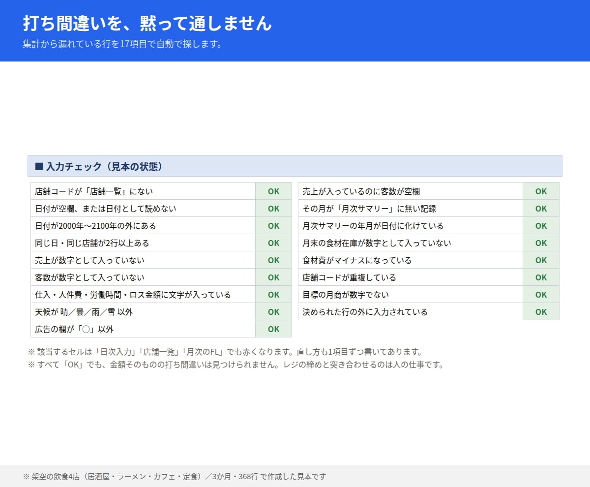Select row 月末の食材在庫が数字として入っていない
590x487 pixels.
(x=429, y=243)
